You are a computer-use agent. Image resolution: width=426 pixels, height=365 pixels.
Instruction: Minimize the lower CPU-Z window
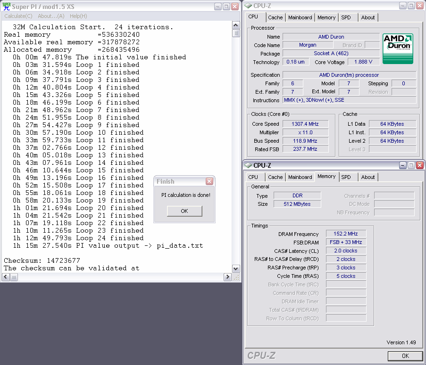pyautogui.click(x=402, y=165)
